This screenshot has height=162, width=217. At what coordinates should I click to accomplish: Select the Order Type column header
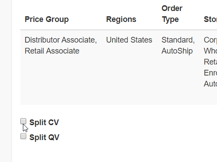click(172, 14)
